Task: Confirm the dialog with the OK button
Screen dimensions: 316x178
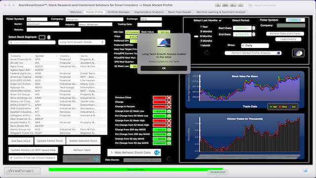Action: coord(164,68)
